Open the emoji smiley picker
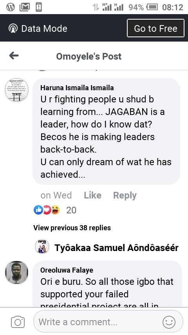Screen dimensions: 188x335 (169, 322)
